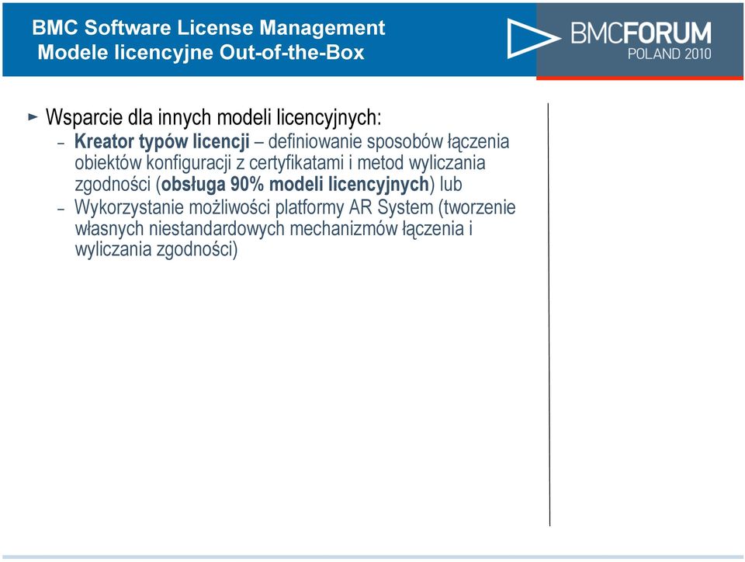Click the text 'definiowanie sposobów łączenia'

coord(389,141)
